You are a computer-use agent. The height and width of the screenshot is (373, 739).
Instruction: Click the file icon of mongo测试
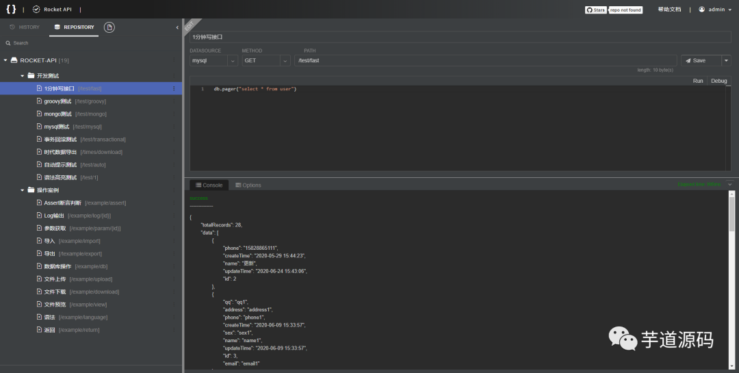click(40, 114)
